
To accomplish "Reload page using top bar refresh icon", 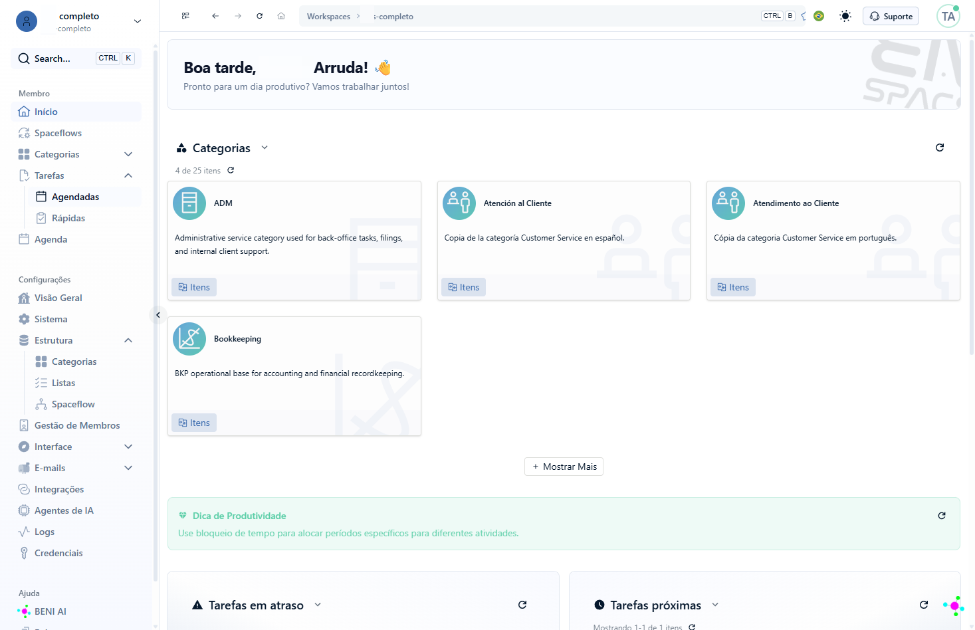I will pyautogui.click(x=260, y=16).
